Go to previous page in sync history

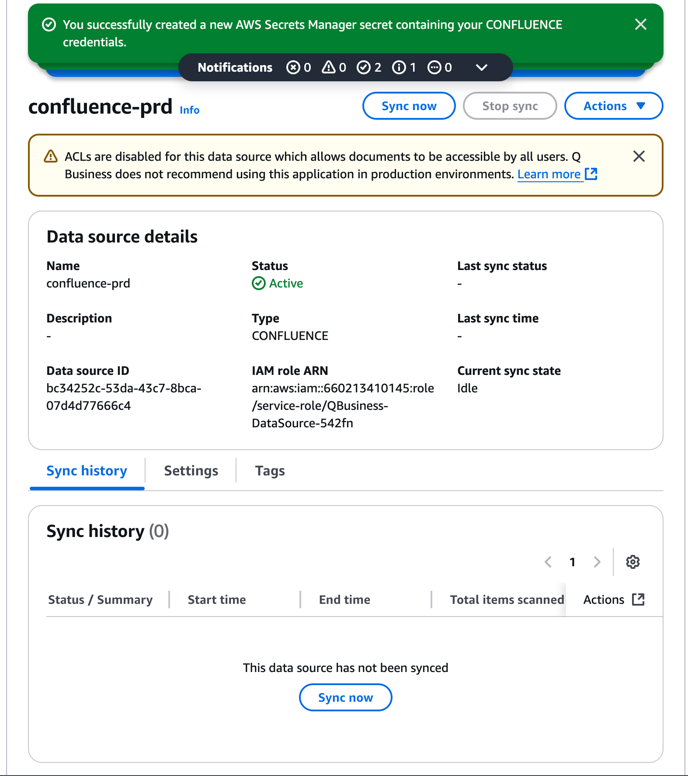coord(548,562)
